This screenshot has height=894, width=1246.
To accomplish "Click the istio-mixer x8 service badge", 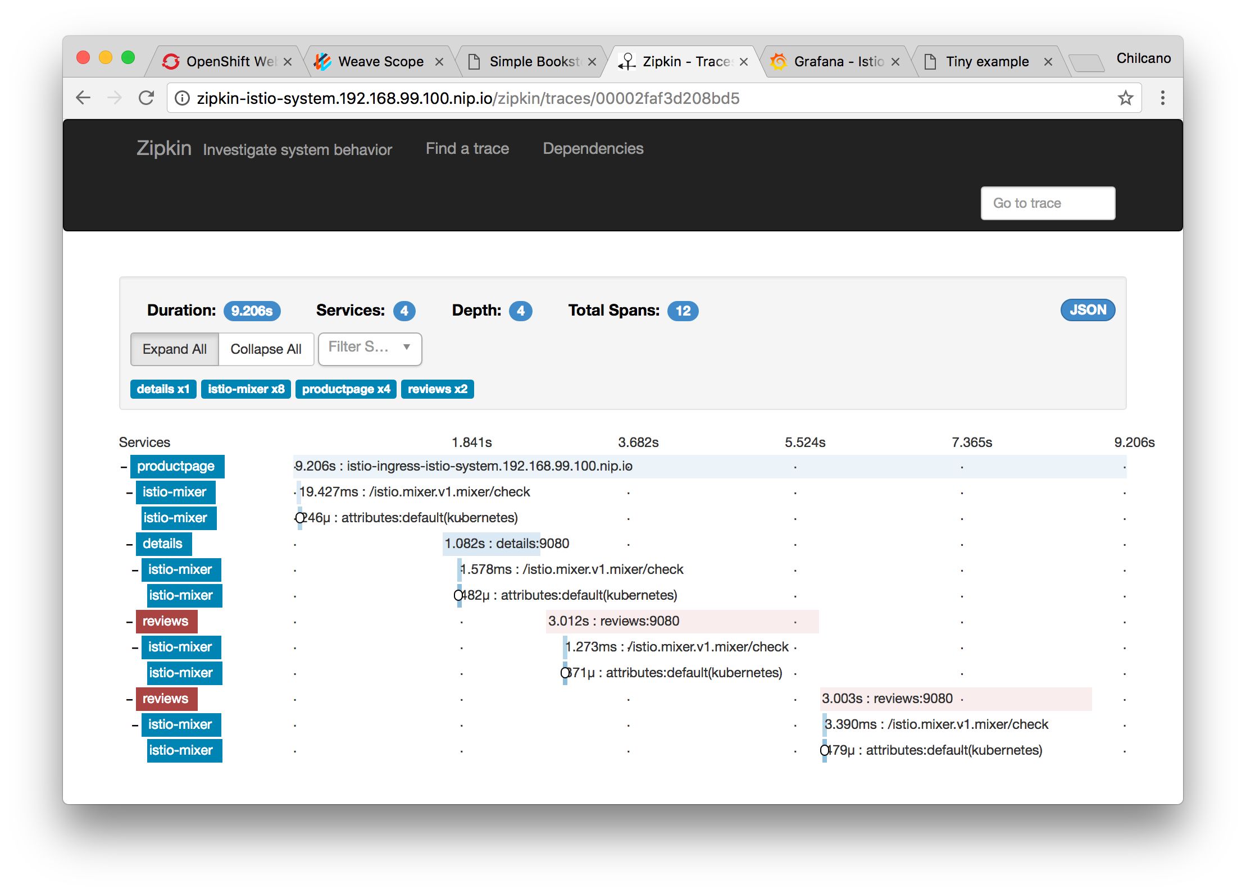I will [246, 389].
